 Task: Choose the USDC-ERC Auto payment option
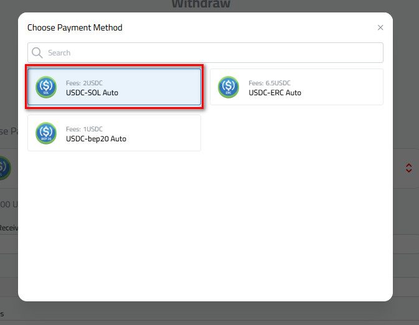click(x=296, y=87)
